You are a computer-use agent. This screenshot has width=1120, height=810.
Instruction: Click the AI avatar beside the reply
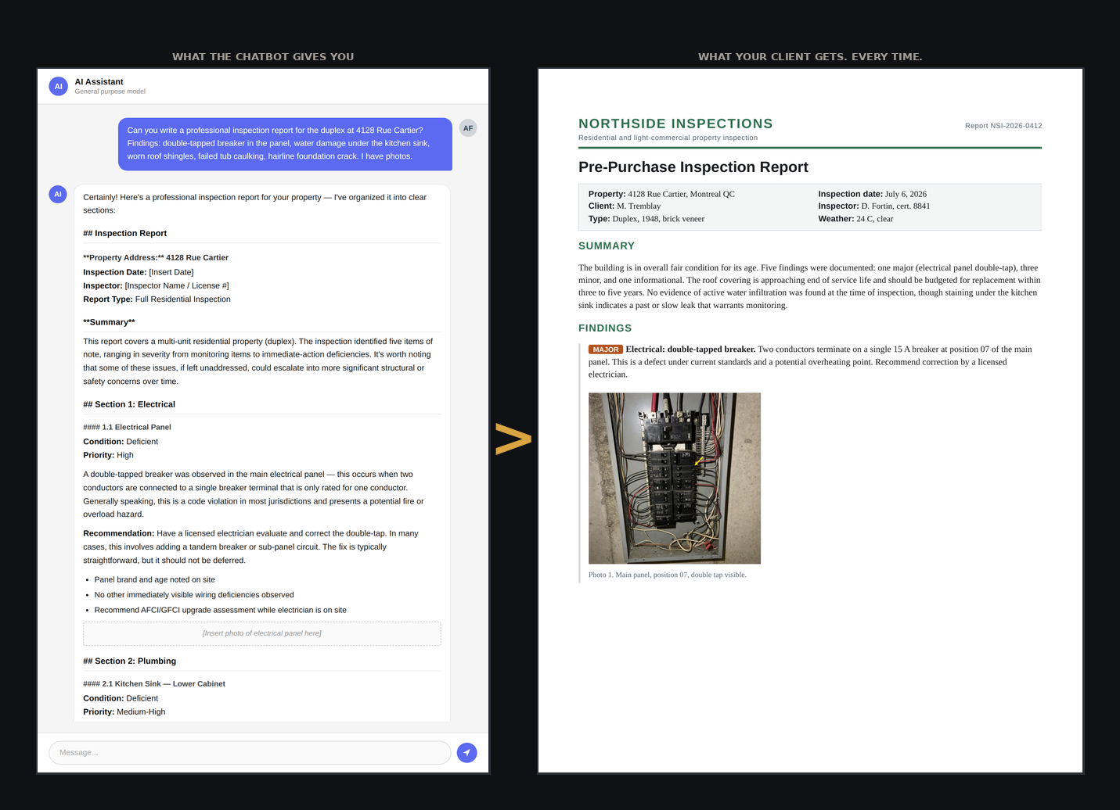point(58,194)
